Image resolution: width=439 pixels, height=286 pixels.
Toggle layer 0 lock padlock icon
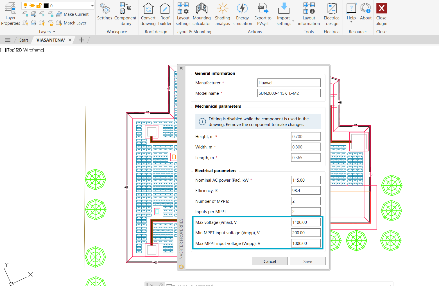point(39,6)
